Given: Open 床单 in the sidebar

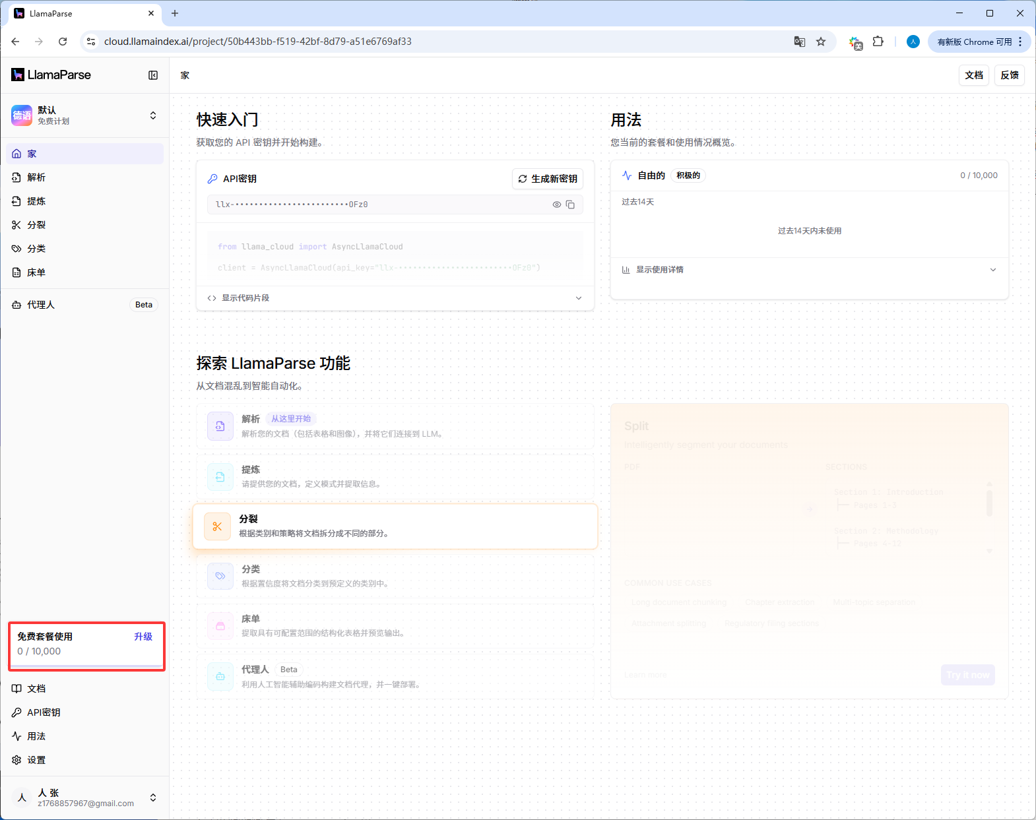Looking at the screenshot, I should pos(84,272).
